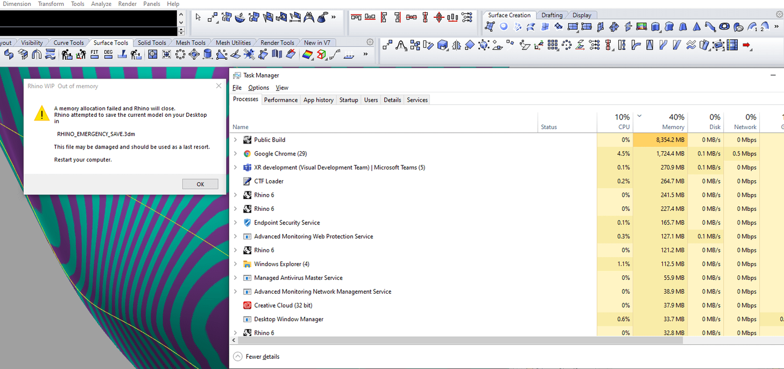Switch to the Startup tab
This screenshot has width=784, height=369.
[x=349, y=100]
